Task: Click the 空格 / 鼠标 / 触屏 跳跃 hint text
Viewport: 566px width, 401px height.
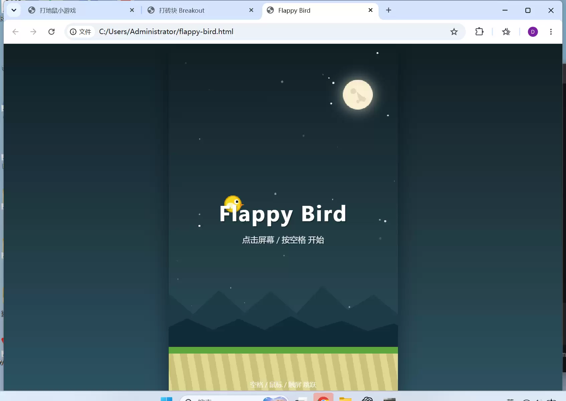Action: coord(283,385)
